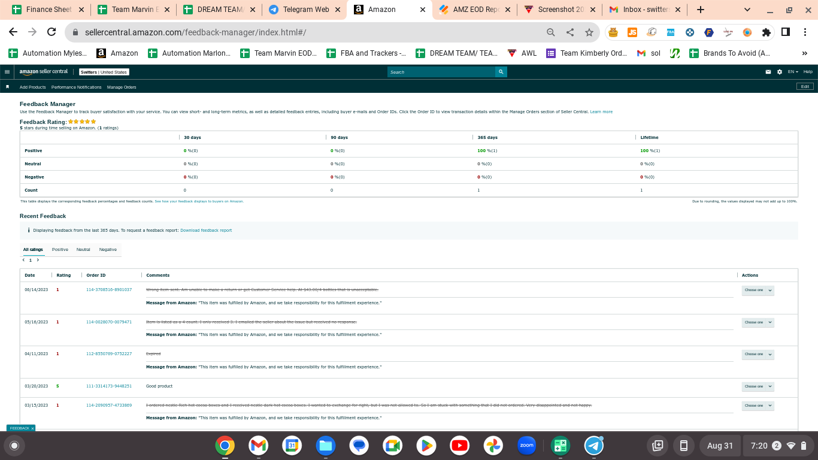The height and width of the screenshot is (460, 818).
Task: Switch to the Negative ratings tab
Action: pos(108,249)
